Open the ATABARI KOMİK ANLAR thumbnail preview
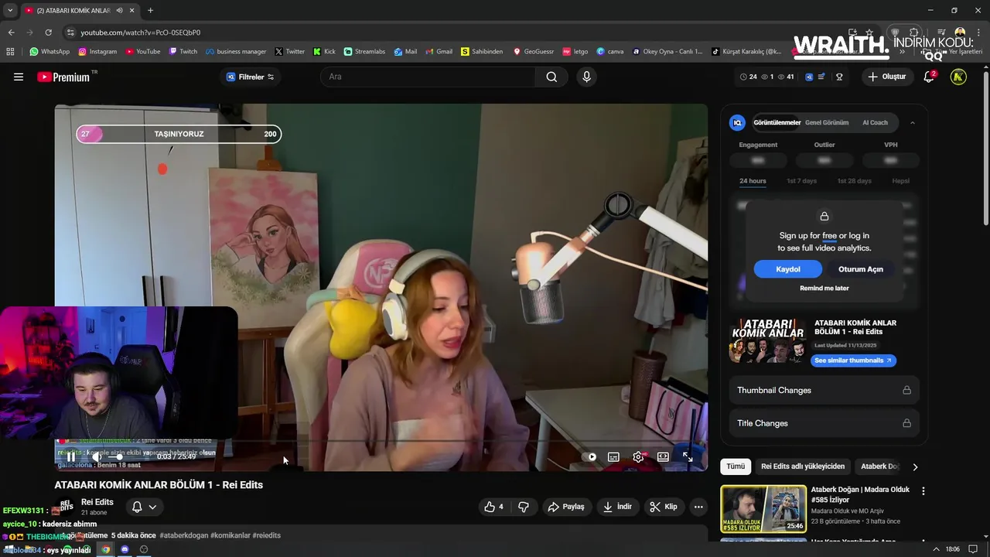Screen dimensions: 990x557 coord(767,340)
